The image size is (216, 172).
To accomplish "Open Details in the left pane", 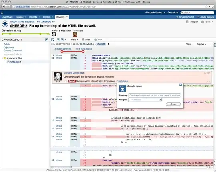I will pos(7,44).
